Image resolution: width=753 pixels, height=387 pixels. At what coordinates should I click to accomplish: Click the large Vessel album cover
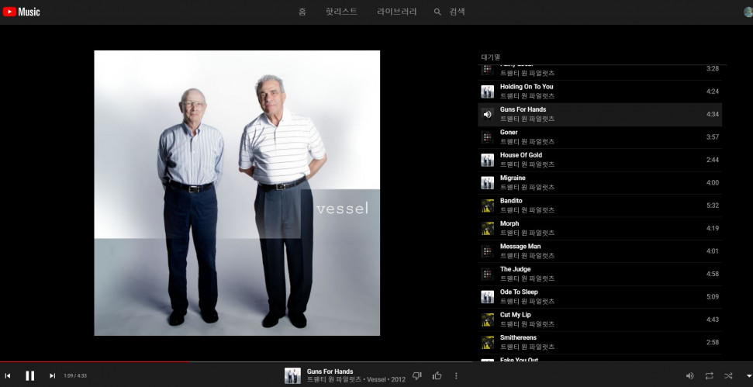[x=237, y=193]
